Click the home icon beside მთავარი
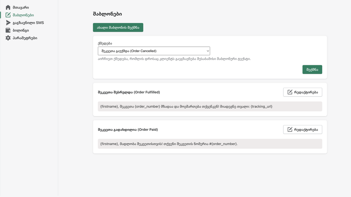Screen dimensions: 351x197 pos(8,7)
